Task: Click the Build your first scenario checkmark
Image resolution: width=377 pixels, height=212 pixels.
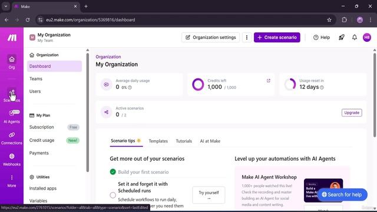Action: (113, 172)
